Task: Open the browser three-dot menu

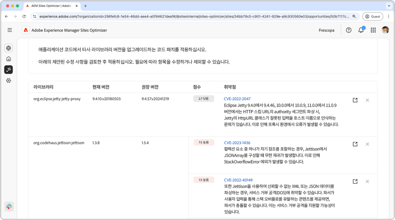Action: pos(389,16)
